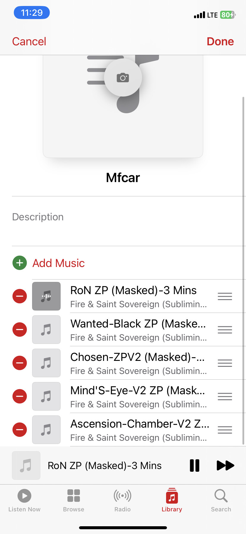The height and width of the screenshot is (534, 246).
Task: Delete Chosen-ZPV2 (Masked) using red minus icon
Action: (20, 363)
